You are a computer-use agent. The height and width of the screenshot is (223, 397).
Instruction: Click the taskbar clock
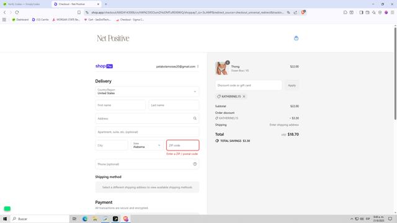(x=378, y=219)
